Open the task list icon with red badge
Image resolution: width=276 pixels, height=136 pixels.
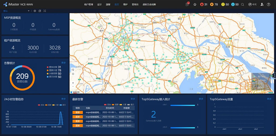pyautogui.click(x=188, y=5)
